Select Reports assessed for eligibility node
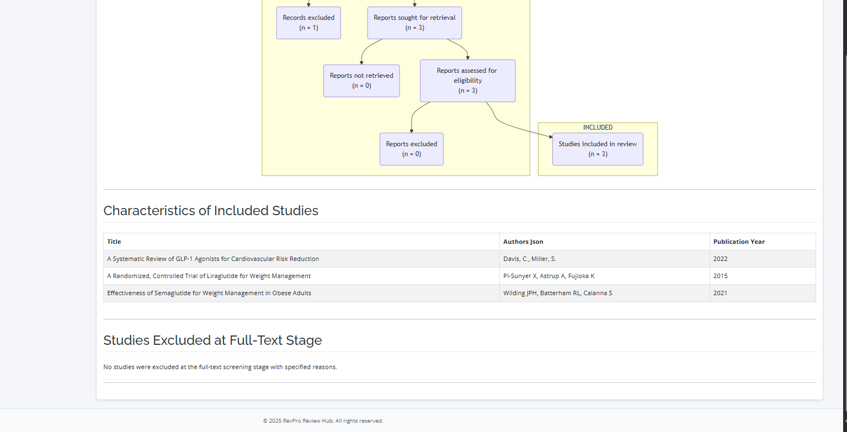This screenshot has height=432, width=847. click(x=467, y=81)
